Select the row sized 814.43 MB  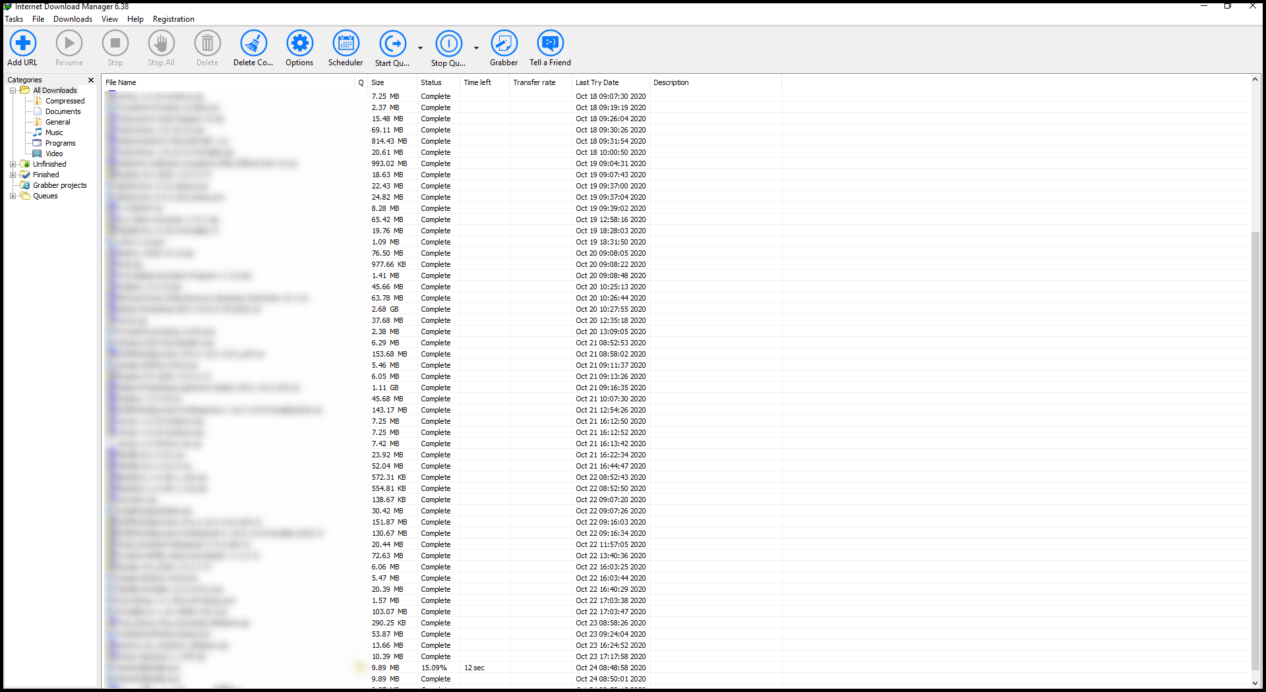(677, 141)
